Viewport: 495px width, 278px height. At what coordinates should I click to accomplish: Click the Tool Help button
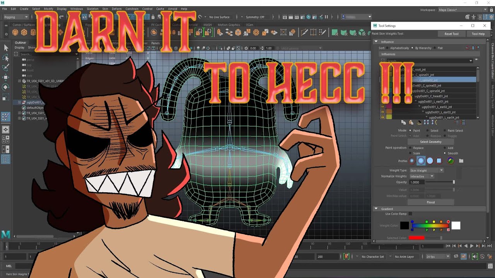(478, 34)
